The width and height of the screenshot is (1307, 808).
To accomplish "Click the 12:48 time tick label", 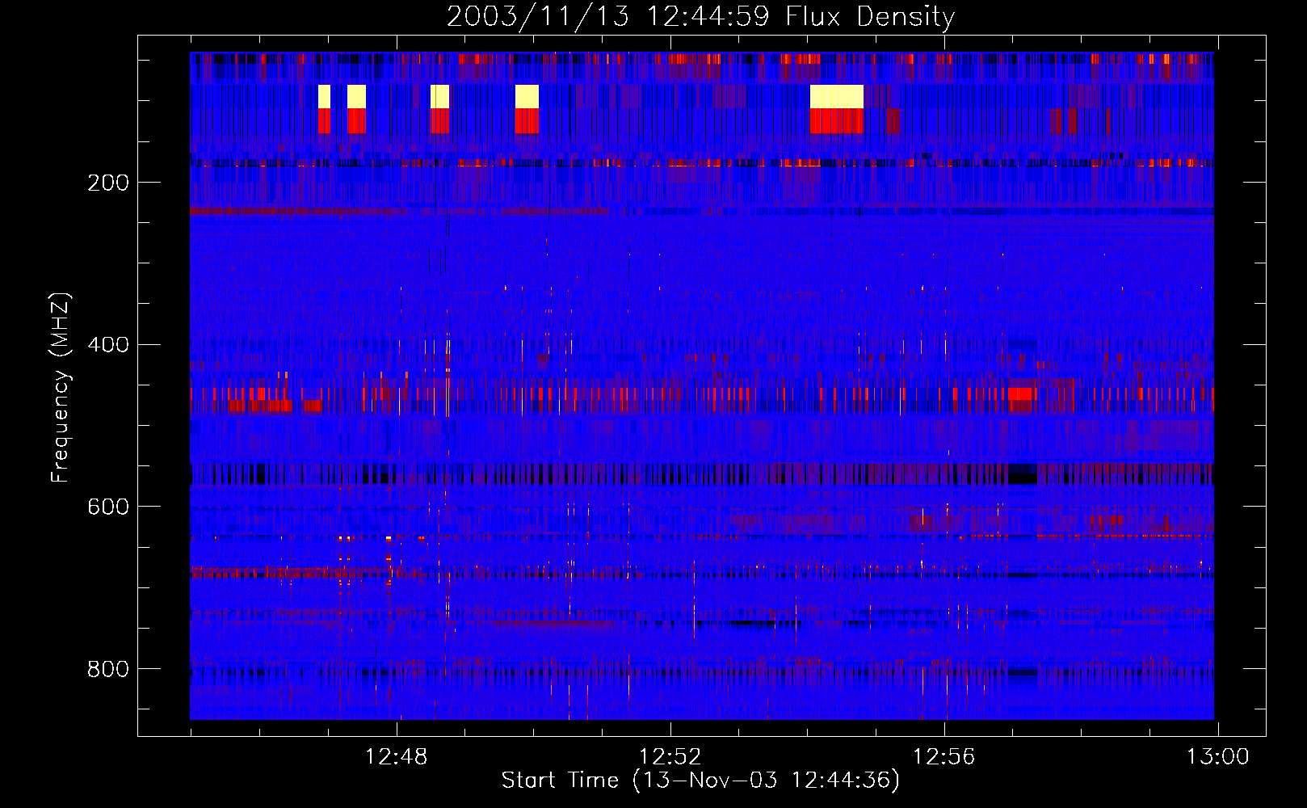I will [397, 757].
